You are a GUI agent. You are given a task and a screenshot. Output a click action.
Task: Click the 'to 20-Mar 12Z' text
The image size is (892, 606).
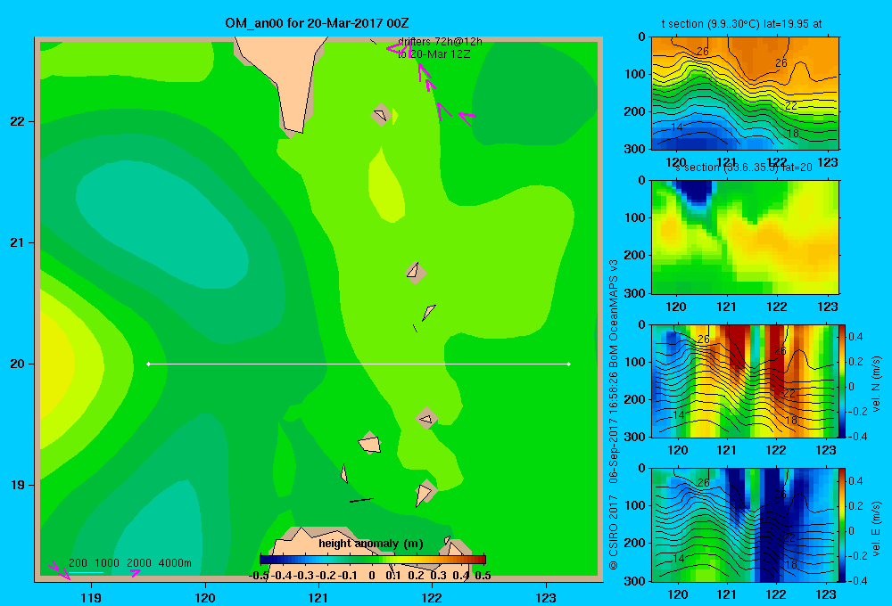(434, 54)
